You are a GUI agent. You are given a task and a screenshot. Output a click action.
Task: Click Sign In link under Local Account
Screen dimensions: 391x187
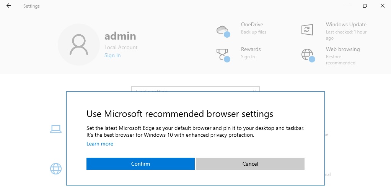pos(112,55)
